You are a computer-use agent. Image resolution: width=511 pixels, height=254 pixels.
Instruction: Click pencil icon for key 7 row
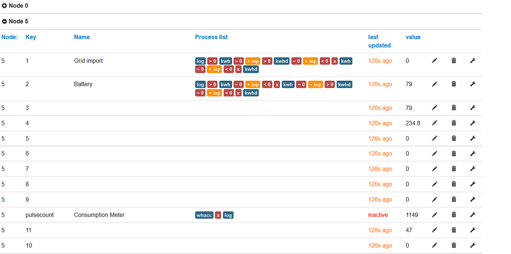(x=434, y=169)
